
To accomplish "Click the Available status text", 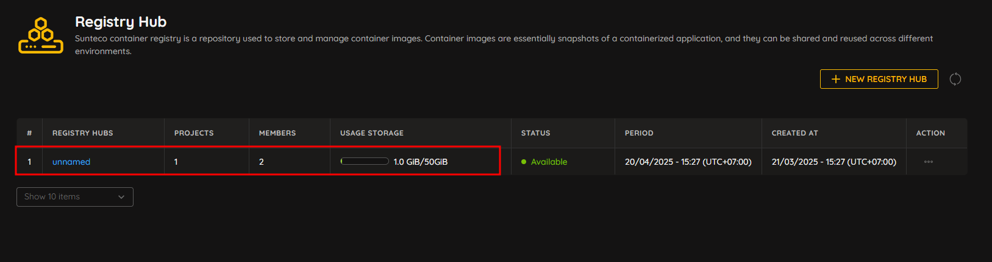I will (x=549, y=162).
